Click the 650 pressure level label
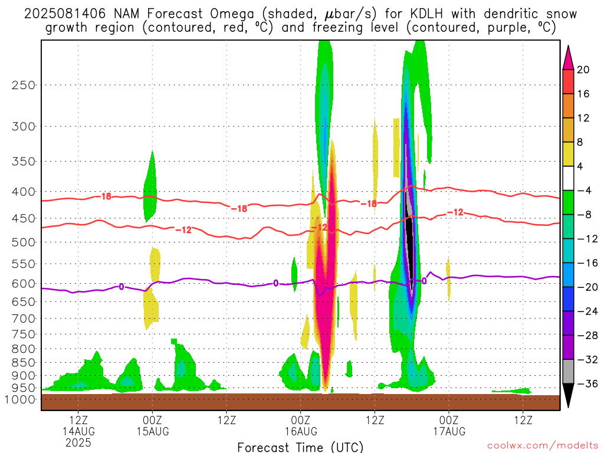 [24, 301]
